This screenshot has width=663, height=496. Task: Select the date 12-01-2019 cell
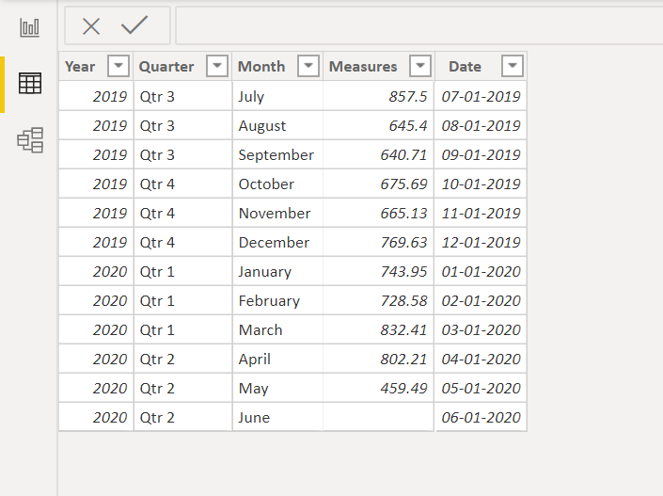481,243
